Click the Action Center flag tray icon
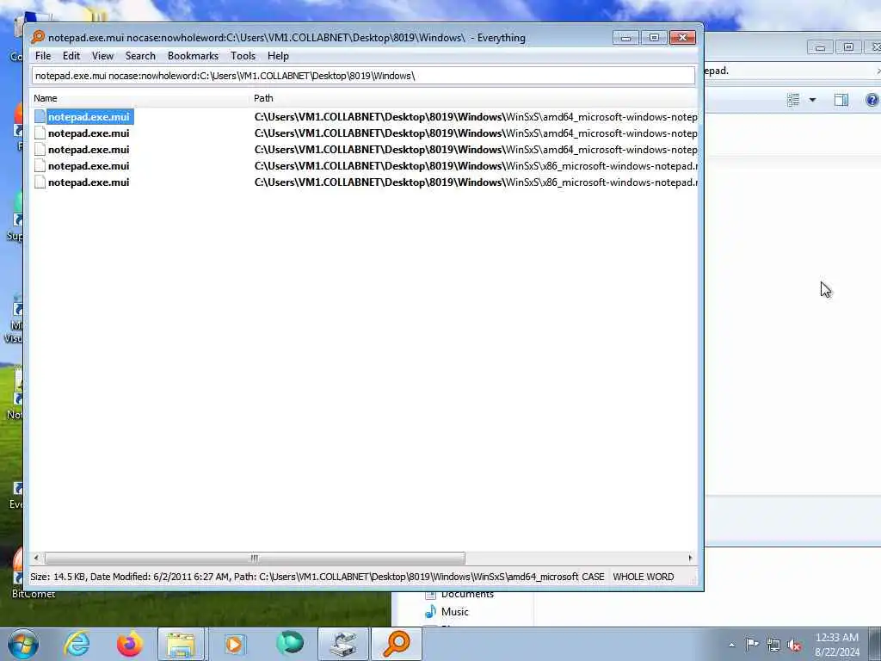This screenshot has height=661, width=881. click(x=752, y=644)
